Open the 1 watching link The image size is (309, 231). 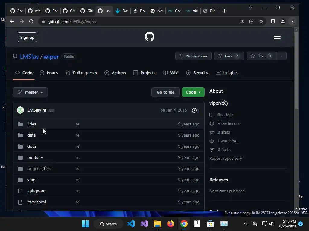tap(228, 141)
